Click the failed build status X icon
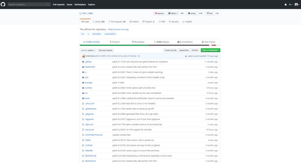The width and height of the screenshot is (301, 163). [186, 56]
